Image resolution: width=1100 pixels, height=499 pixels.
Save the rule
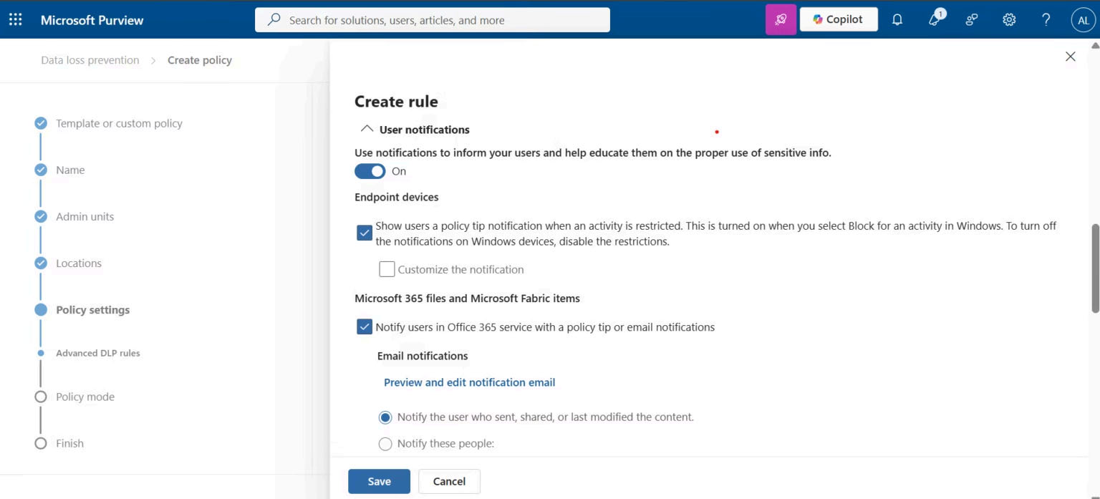coord(379,481)
